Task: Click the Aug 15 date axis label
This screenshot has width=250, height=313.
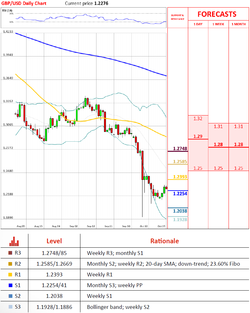Action: (38, 226)
